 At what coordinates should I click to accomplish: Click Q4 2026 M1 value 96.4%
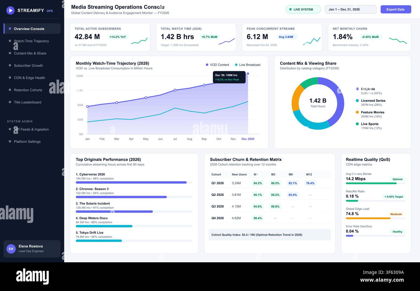click(x=258, y=218)
